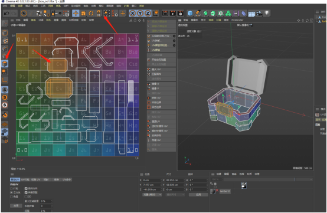Switch to the UV Commands tab
The height and width of the screenshot is (213, 327).
click(67, 179)
